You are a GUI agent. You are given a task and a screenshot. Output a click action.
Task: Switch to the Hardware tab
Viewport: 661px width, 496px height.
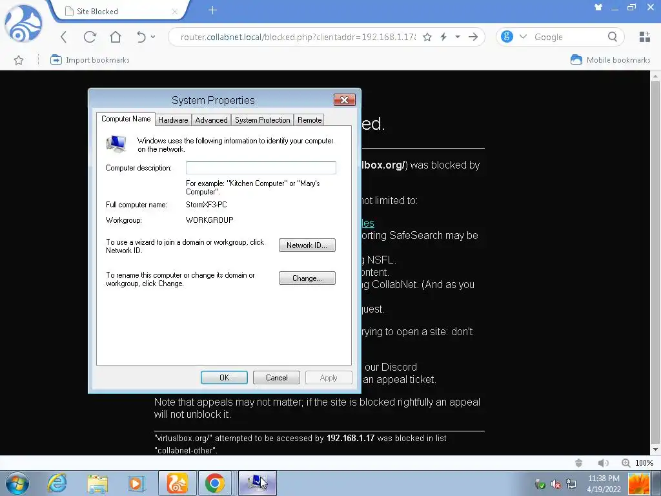[x=173, y=120]
